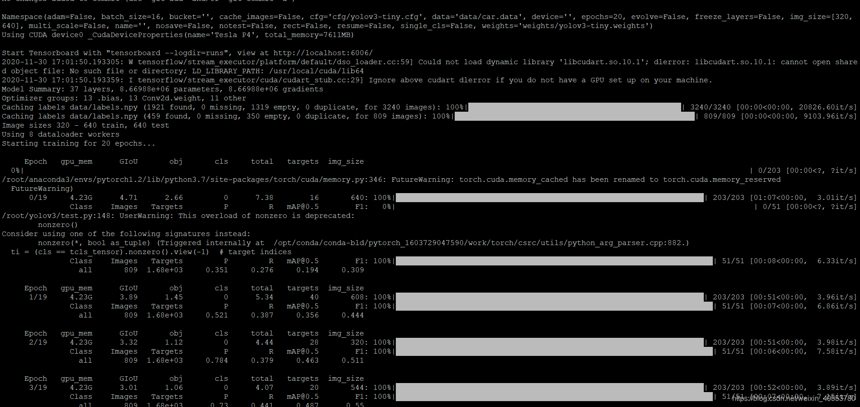Select the 'Model Summary: 37 layers' line

point(163,89)
